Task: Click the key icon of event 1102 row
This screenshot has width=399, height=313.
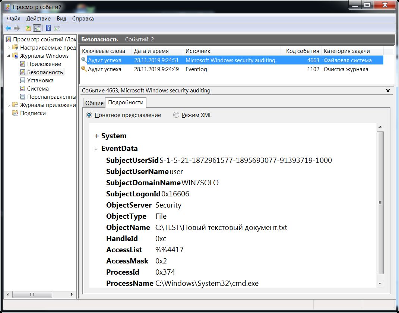Action: 84,69
